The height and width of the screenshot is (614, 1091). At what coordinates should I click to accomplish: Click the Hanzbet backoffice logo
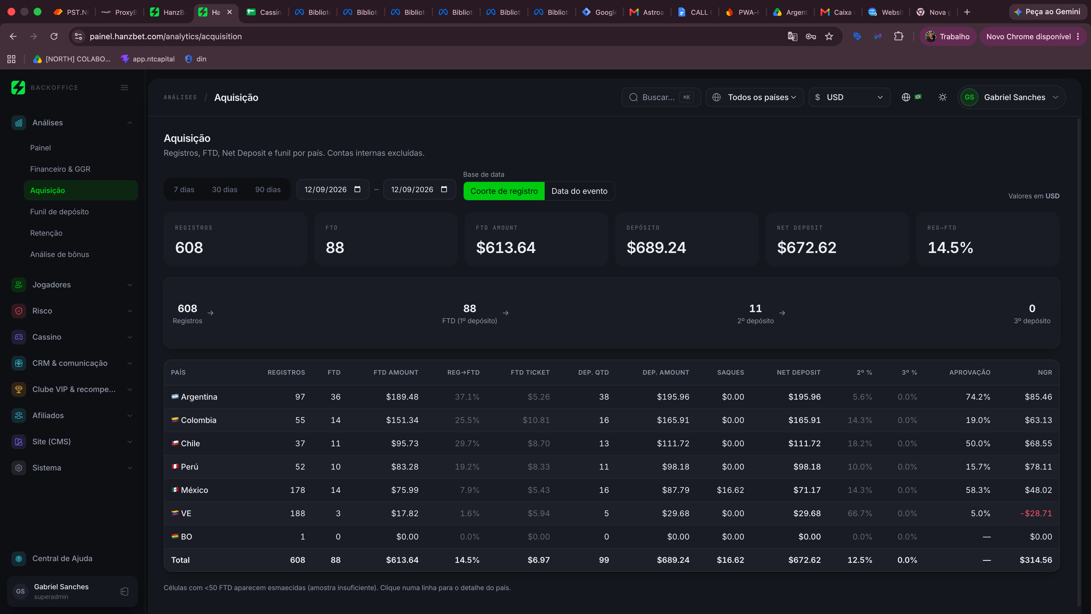point(18,88)
